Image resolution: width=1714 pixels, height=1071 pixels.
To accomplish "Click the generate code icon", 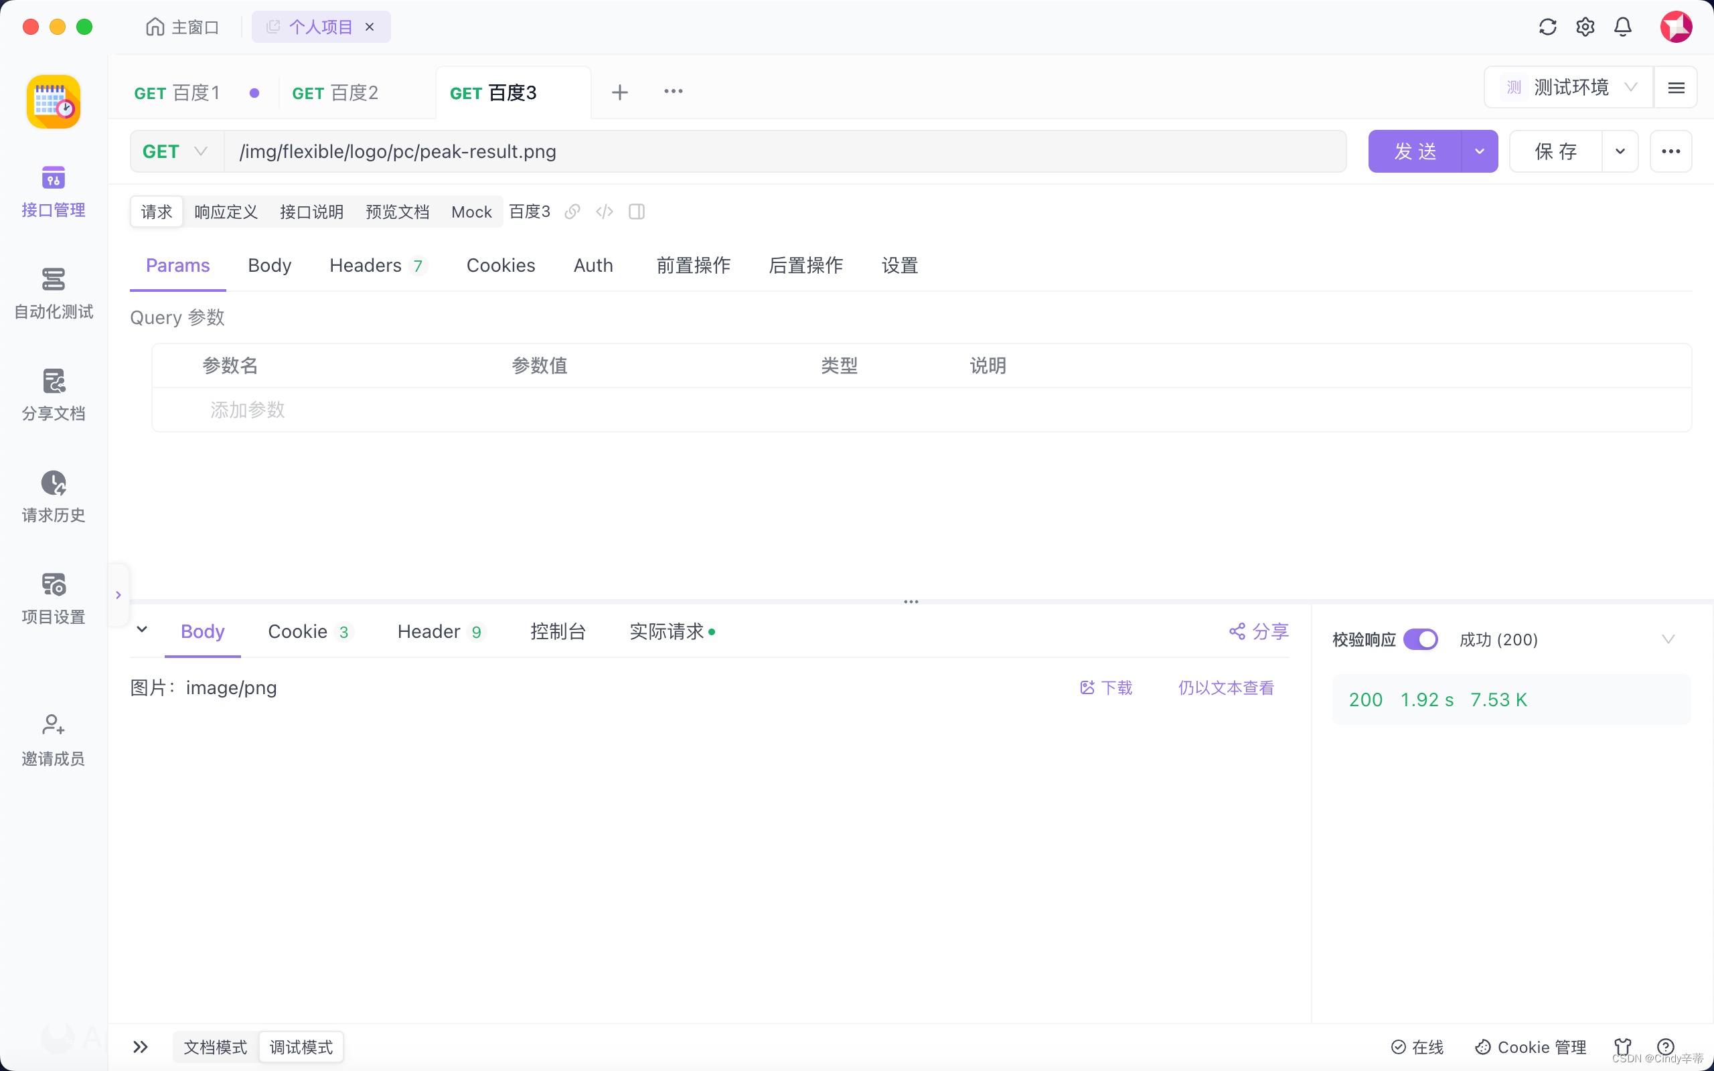I will pyautogui.click(x=604, y=212).
